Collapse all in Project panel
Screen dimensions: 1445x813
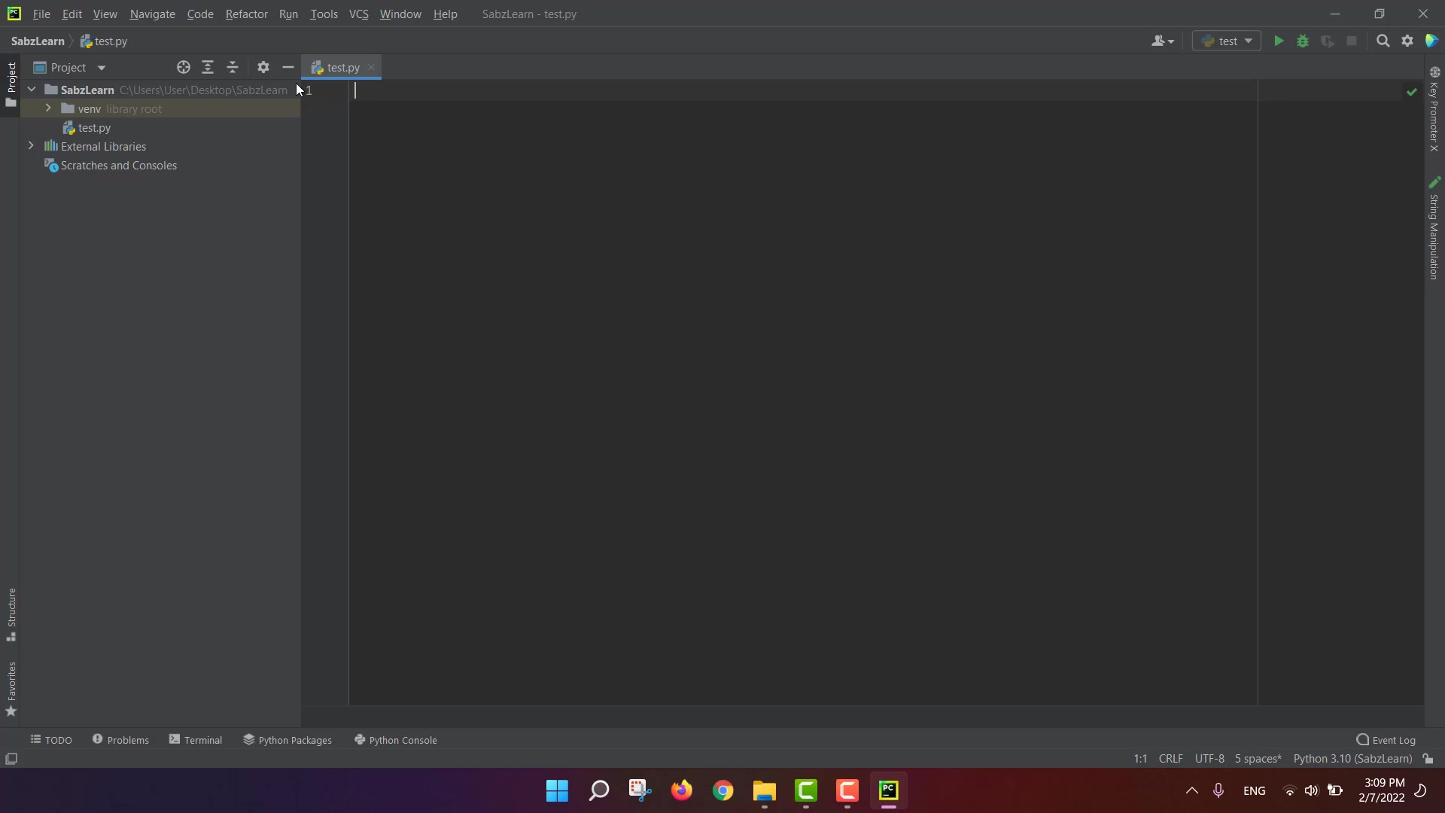coord(233,68)
